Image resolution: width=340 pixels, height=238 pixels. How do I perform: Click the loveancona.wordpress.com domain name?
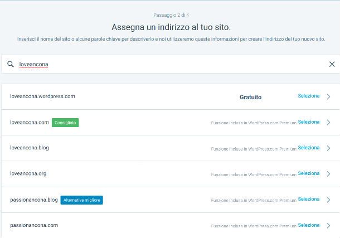click(x=42, y=96)
